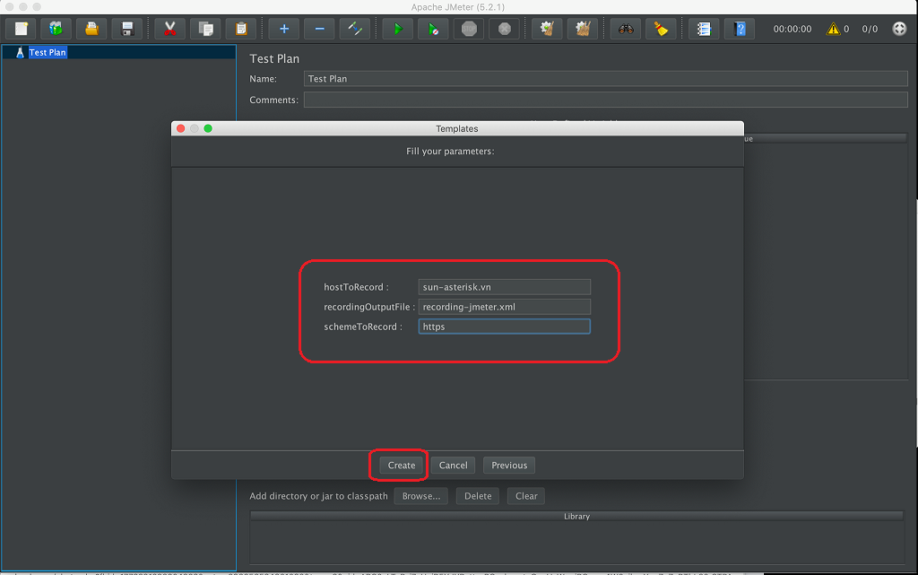This screenshot has height=575, width=918.
Task: Click the Paste clipboard icon
Action: [x=240, y=29]
